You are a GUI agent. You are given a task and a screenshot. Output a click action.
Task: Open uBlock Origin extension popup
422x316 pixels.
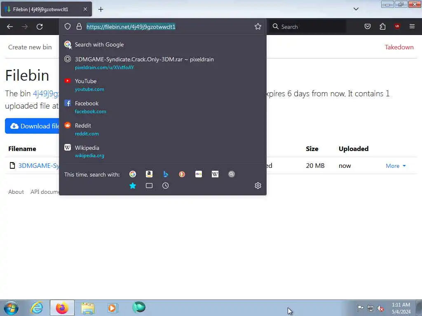(397, 26)
